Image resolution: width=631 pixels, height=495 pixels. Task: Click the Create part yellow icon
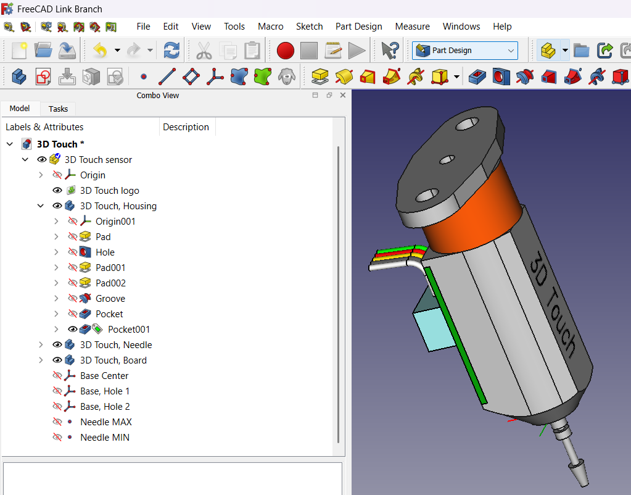[x=548, y=51]
